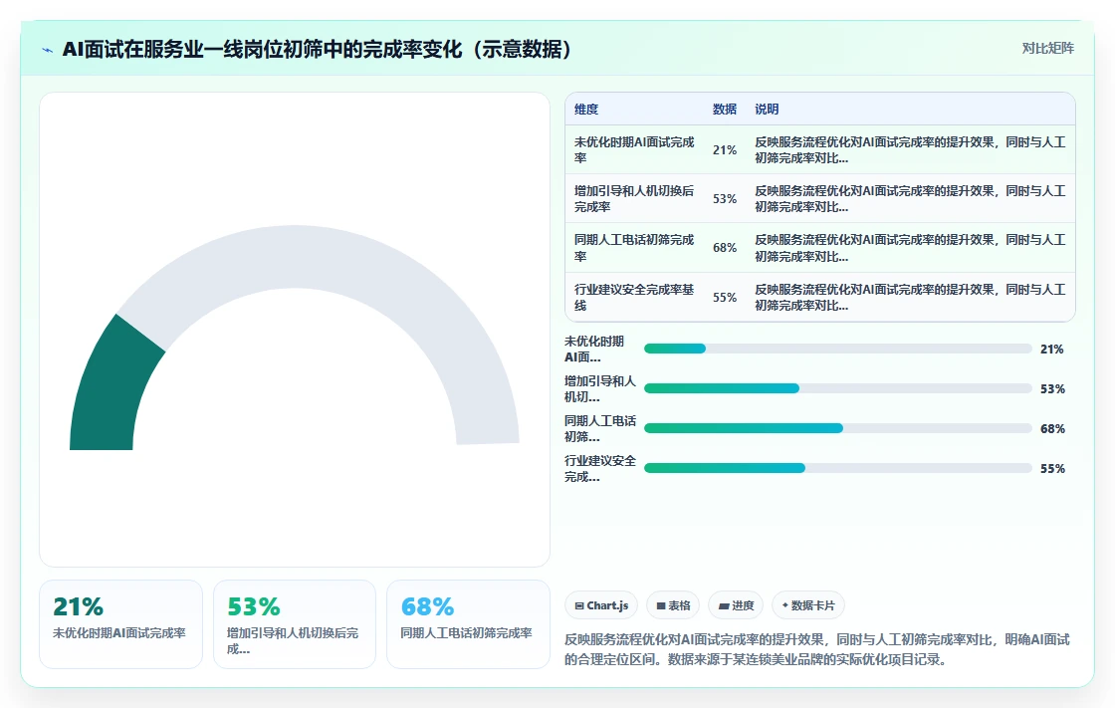The width and height of the screenshot is (1115, 708).
Task: Click the Chart.js tag
Action: [601, 605]
